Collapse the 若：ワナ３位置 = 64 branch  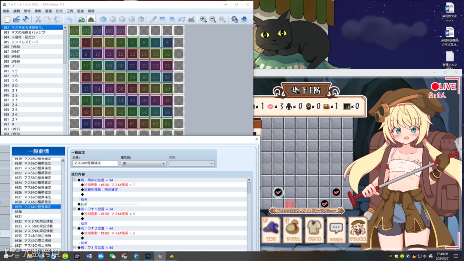tap(75, 247)
